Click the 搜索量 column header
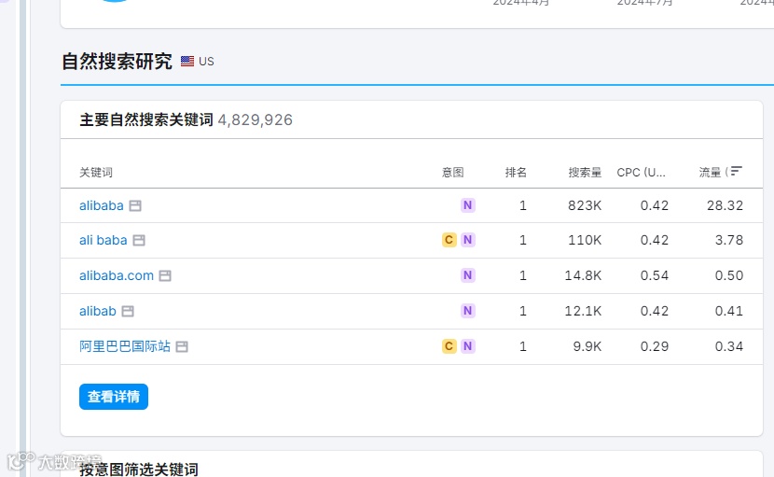 [x=585, y=173]
